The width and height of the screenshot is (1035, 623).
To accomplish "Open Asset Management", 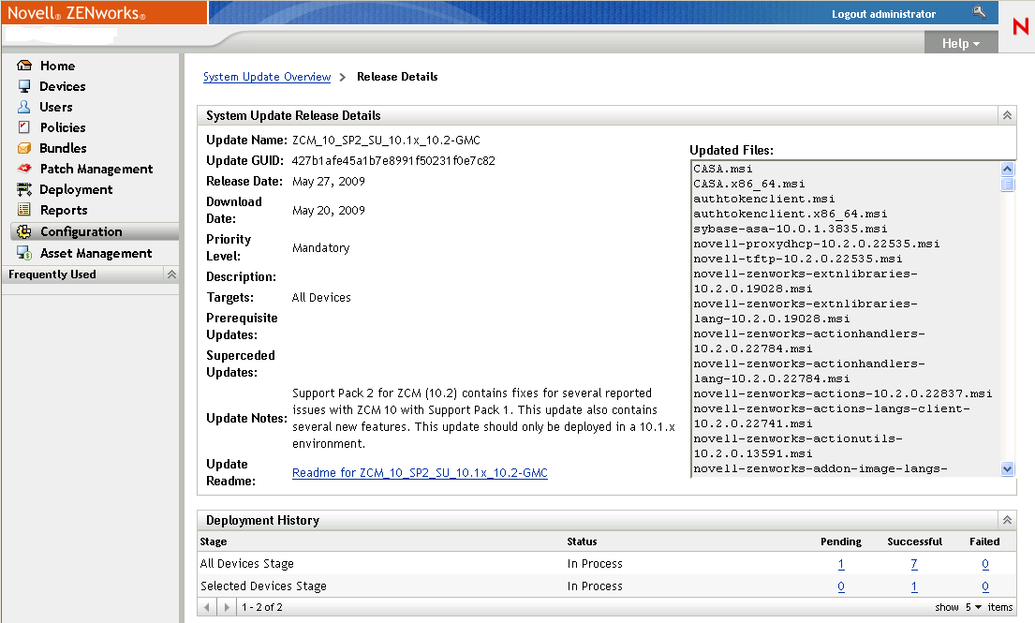I will 96,254.
